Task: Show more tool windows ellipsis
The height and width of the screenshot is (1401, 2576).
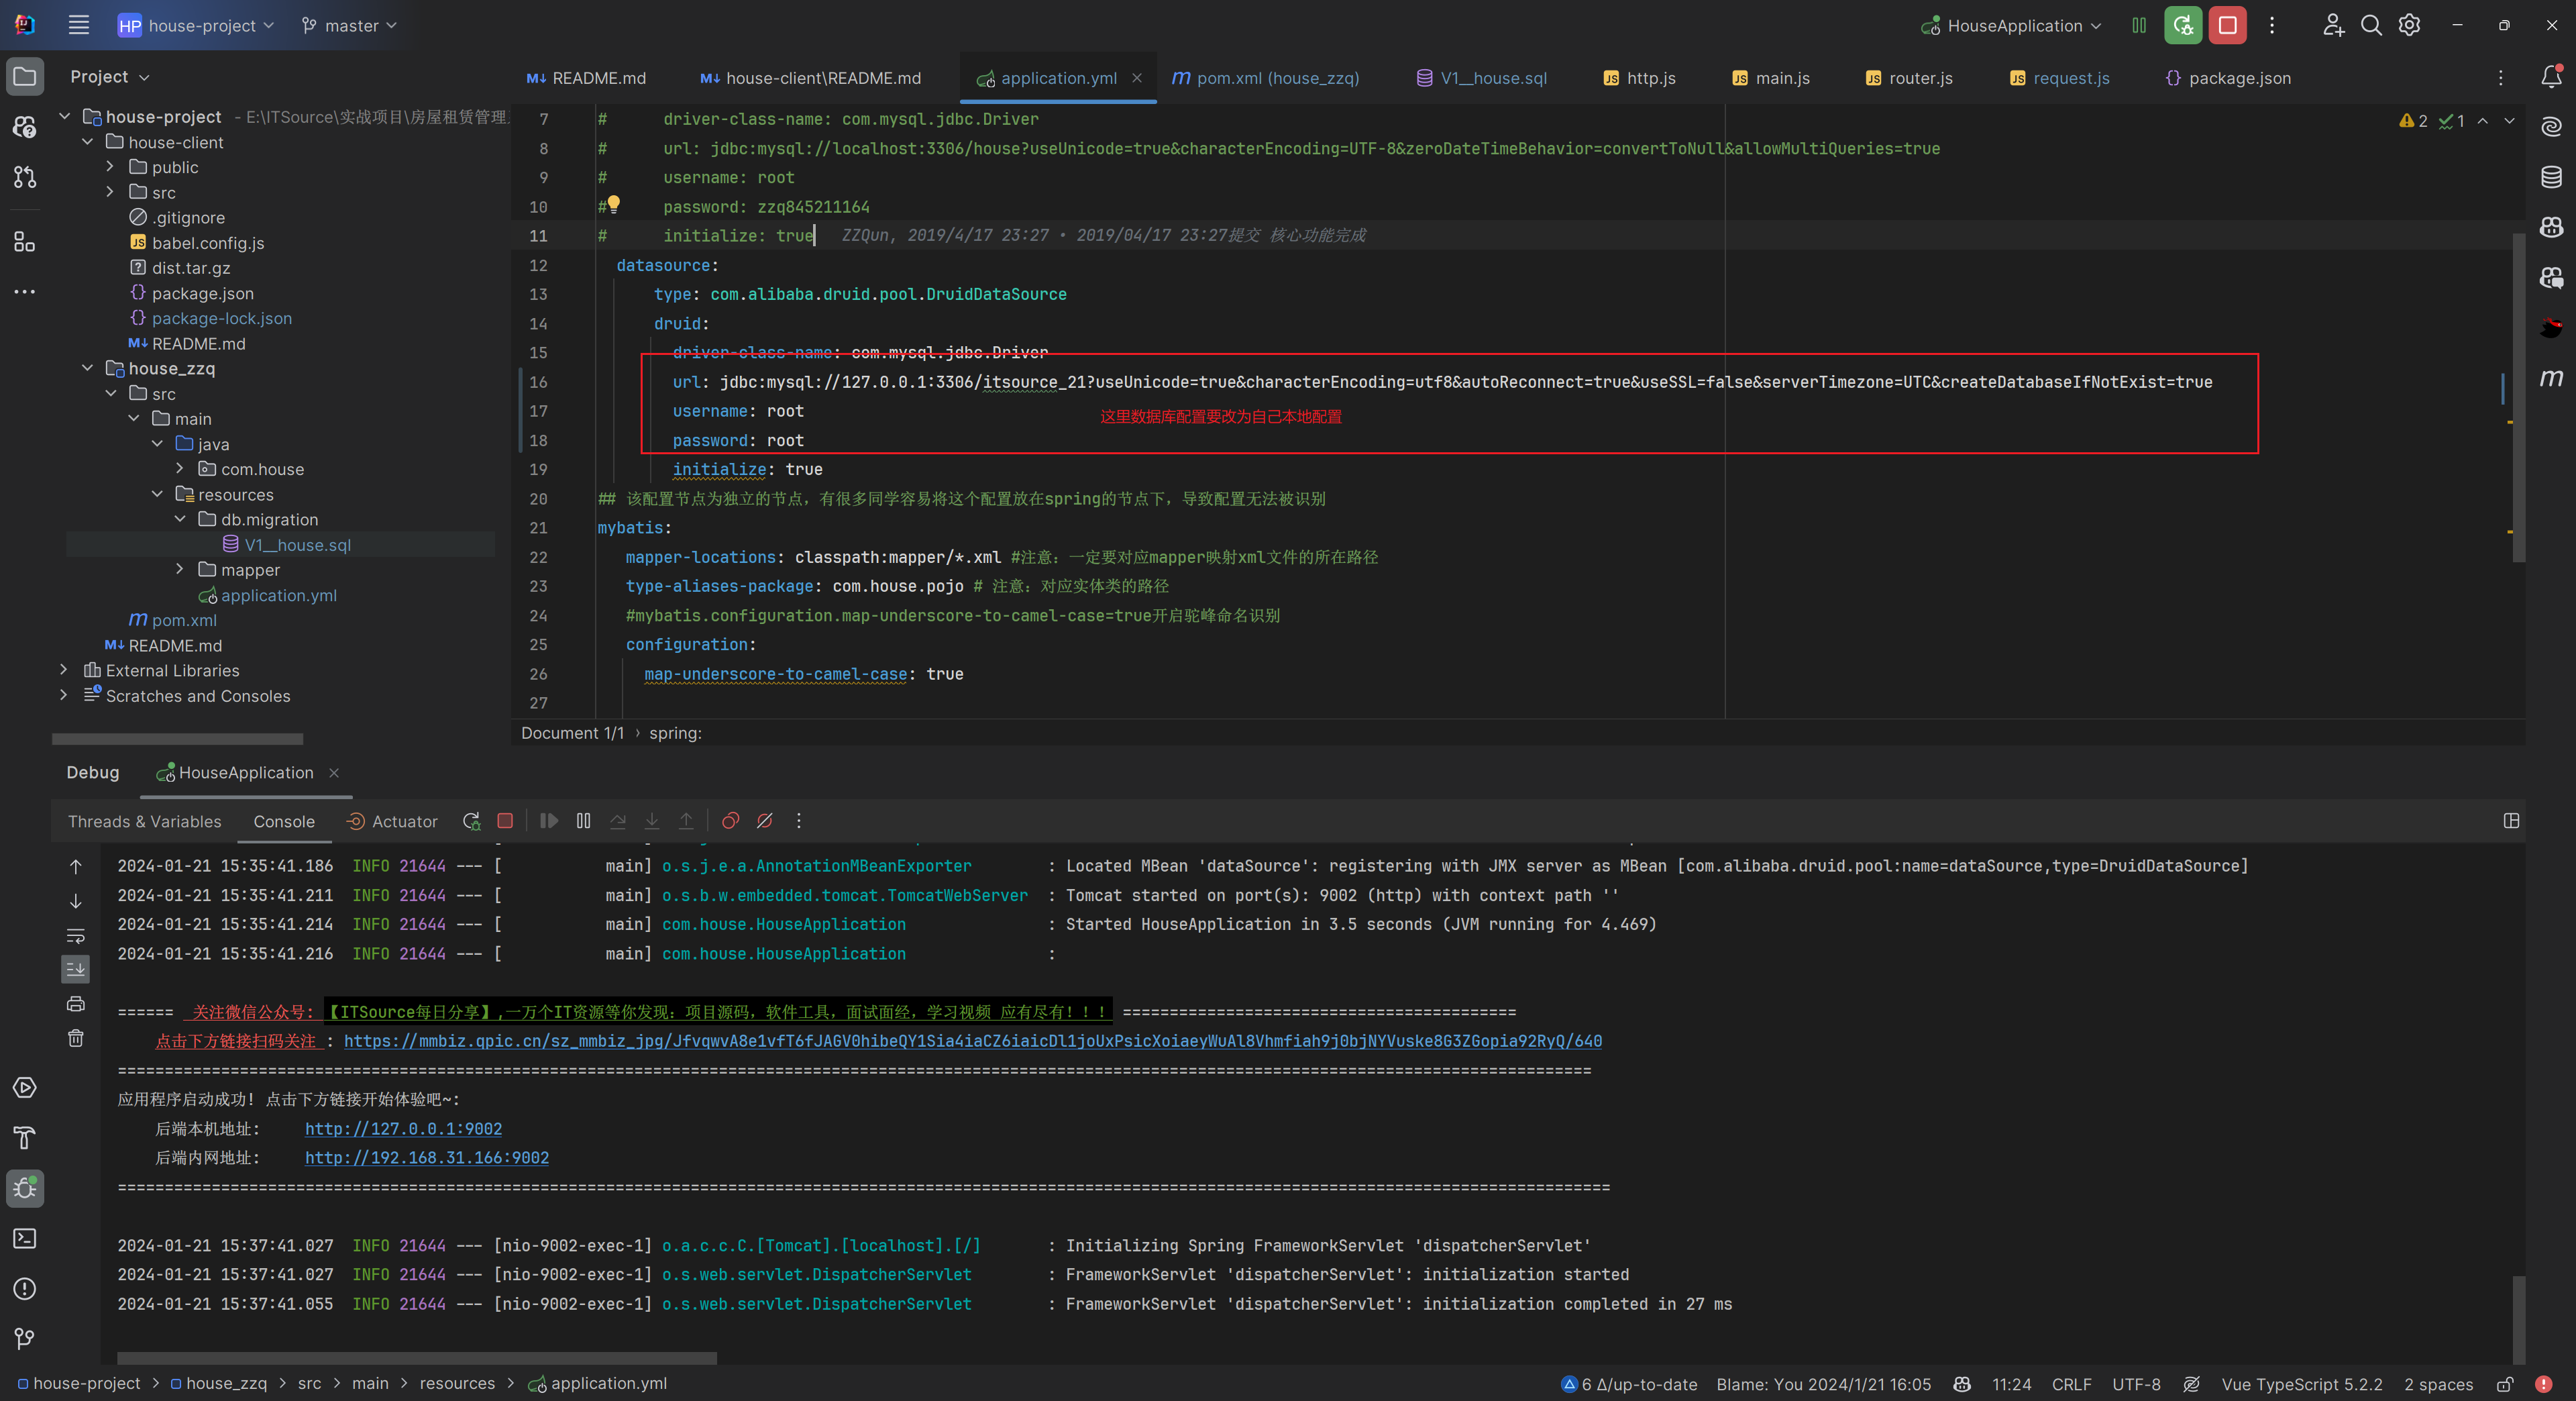Action: [25, 292]
